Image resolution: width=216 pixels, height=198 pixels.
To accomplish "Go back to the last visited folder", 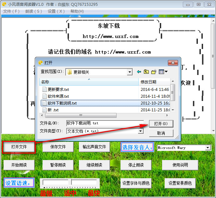I will (139, 72).
